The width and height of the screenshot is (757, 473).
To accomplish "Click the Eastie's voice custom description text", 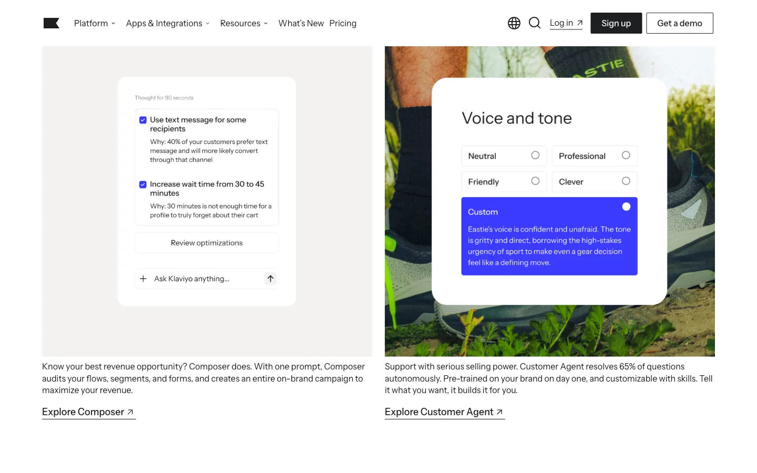I will coord(549,246).
